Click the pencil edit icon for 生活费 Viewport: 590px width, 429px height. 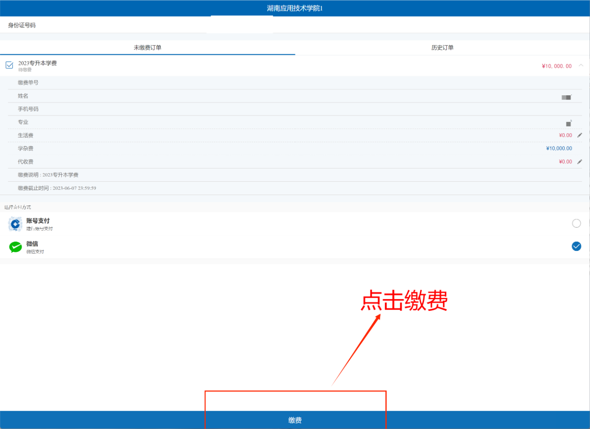point(580,135)
